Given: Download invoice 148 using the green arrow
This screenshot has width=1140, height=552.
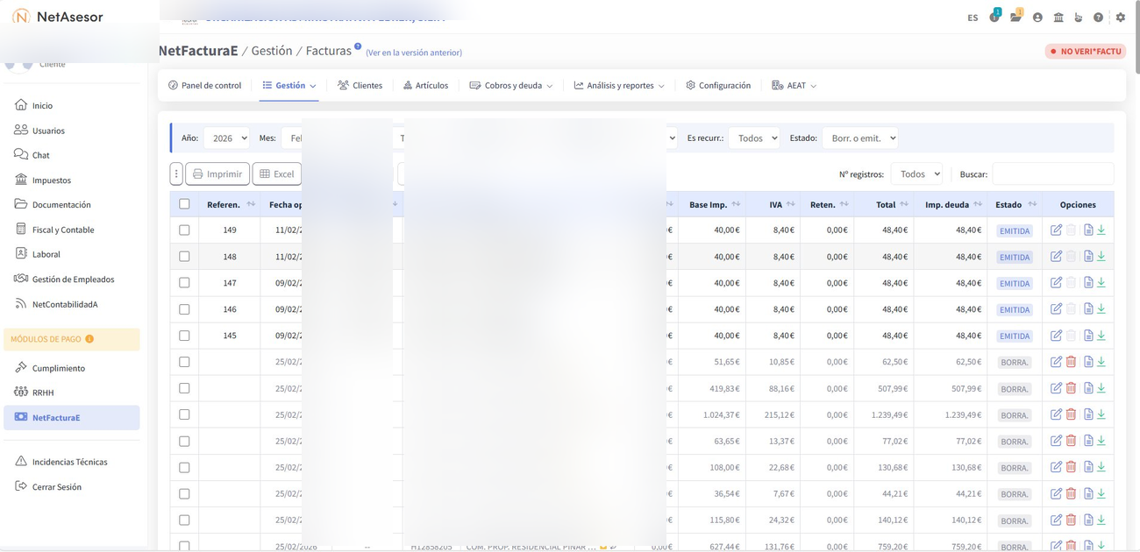Looking at the screenshot, I should pyautogui.click(x=1101, y=256).
